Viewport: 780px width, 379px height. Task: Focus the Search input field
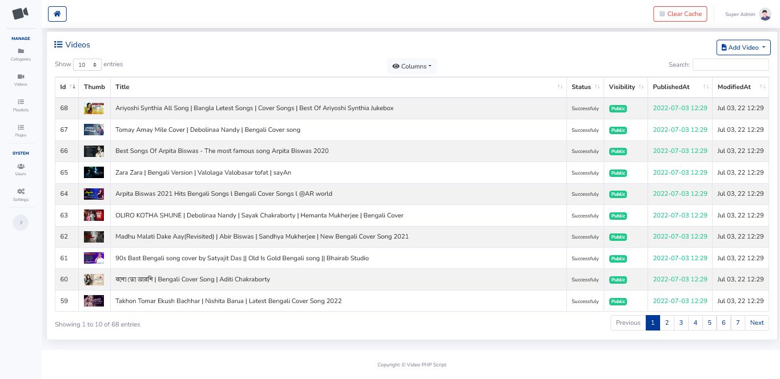(x=730, y=65)
